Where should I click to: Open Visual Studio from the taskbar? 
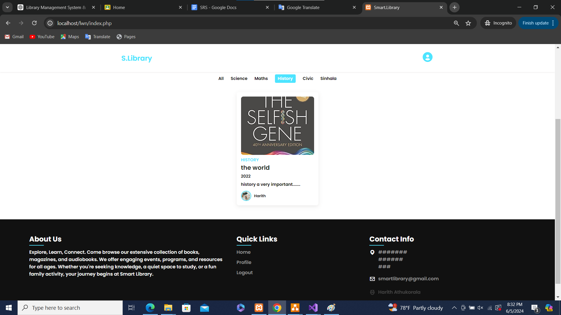pos(313,308)
